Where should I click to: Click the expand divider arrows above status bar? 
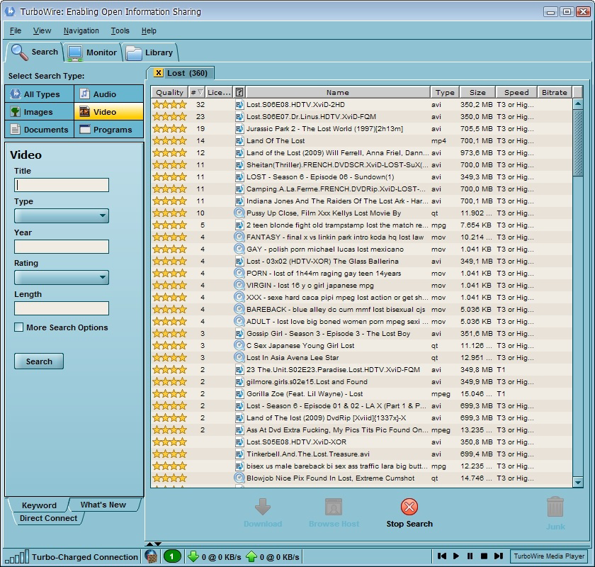click(x=154, y=544)
